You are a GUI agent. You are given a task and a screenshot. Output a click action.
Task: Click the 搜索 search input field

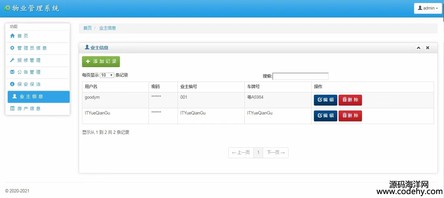300,76
